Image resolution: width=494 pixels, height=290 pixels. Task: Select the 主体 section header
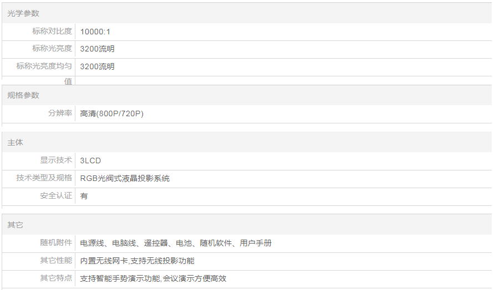[16, 142]
